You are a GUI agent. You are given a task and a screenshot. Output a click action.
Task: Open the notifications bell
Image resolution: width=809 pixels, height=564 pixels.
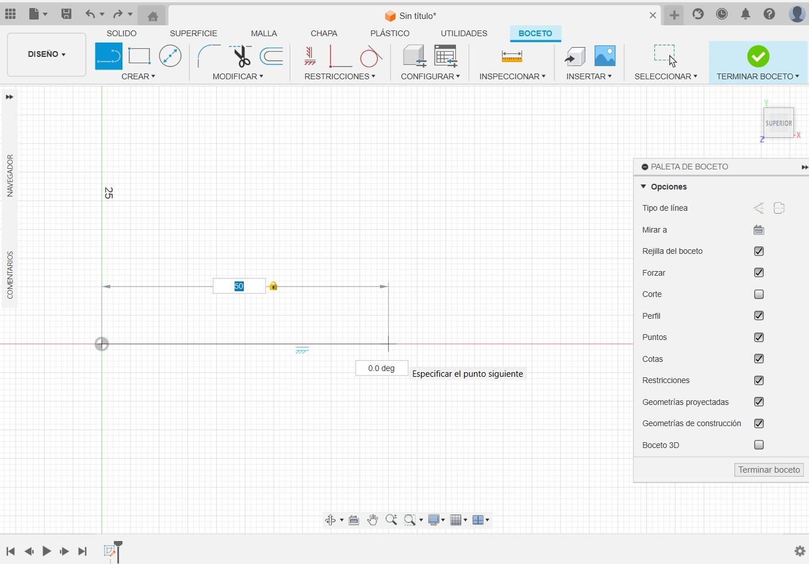tap(745, 14)
